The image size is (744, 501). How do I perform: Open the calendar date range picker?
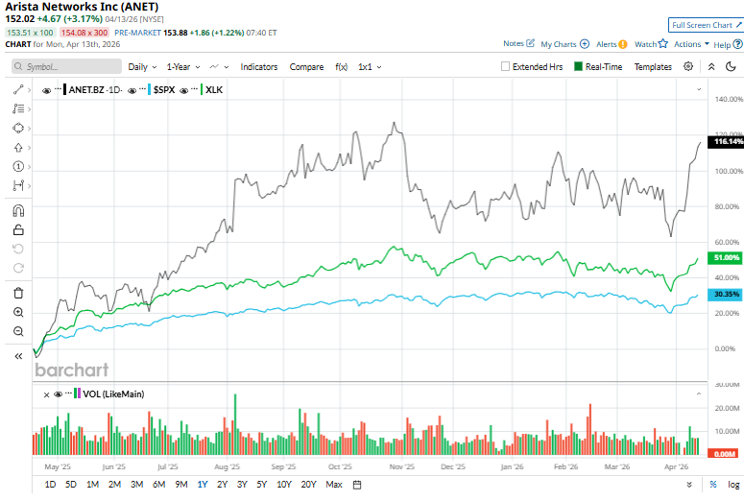coord(356,485)
